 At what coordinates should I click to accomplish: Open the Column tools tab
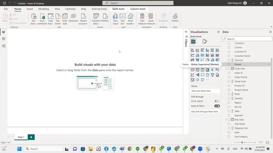[138, 9]
